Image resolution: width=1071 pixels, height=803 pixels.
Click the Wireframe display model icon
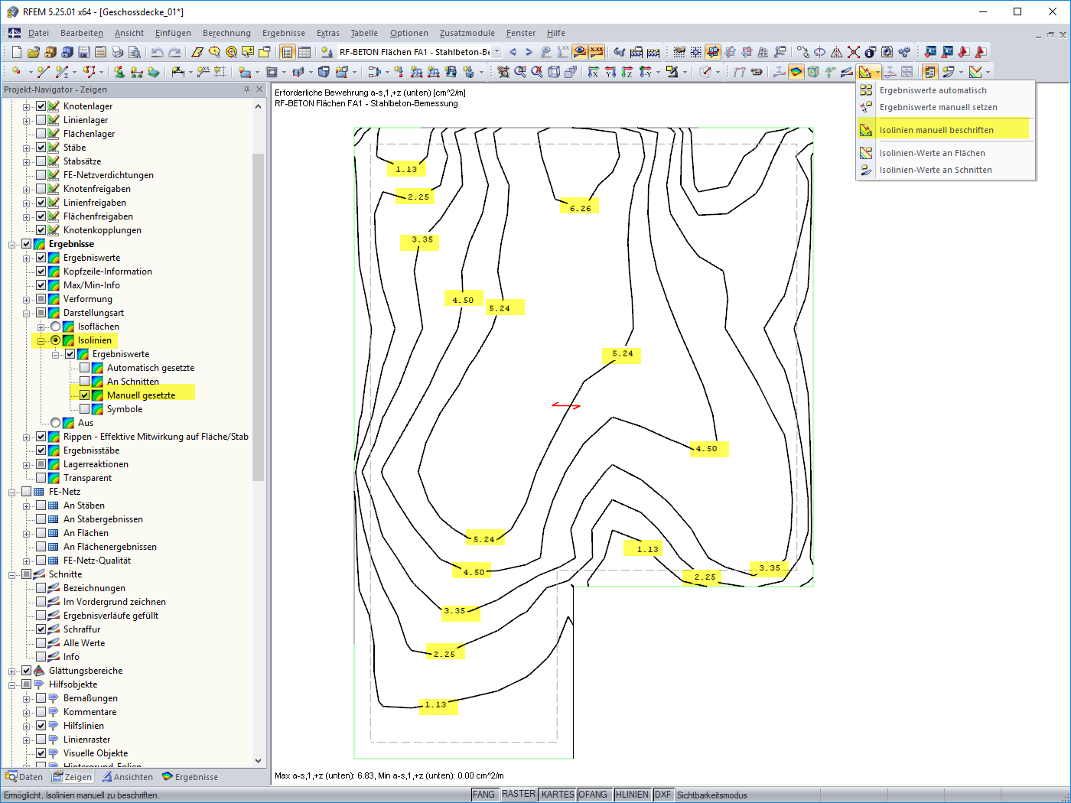[x=554, y=72]
